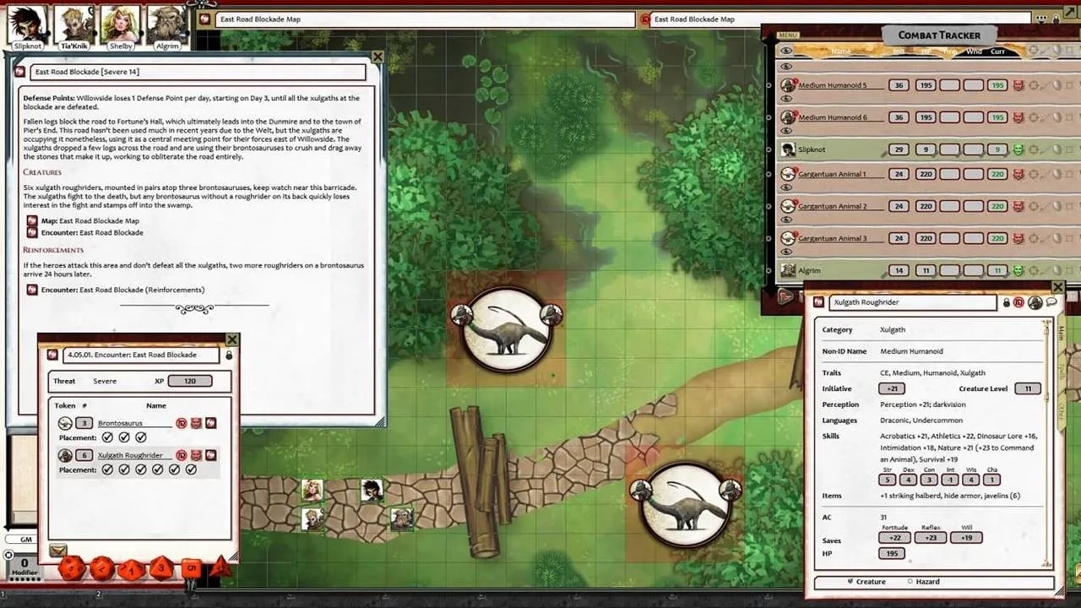Open the Xulgath Roughrider record link icon in encounter
Screen dimensions: 1081x608
210,455
